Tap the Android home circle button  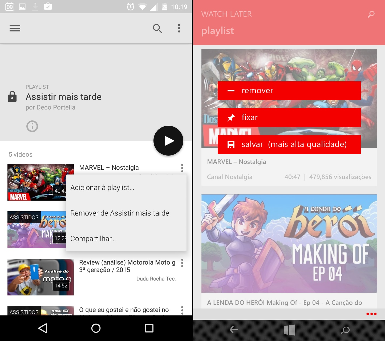pos(96,328)
